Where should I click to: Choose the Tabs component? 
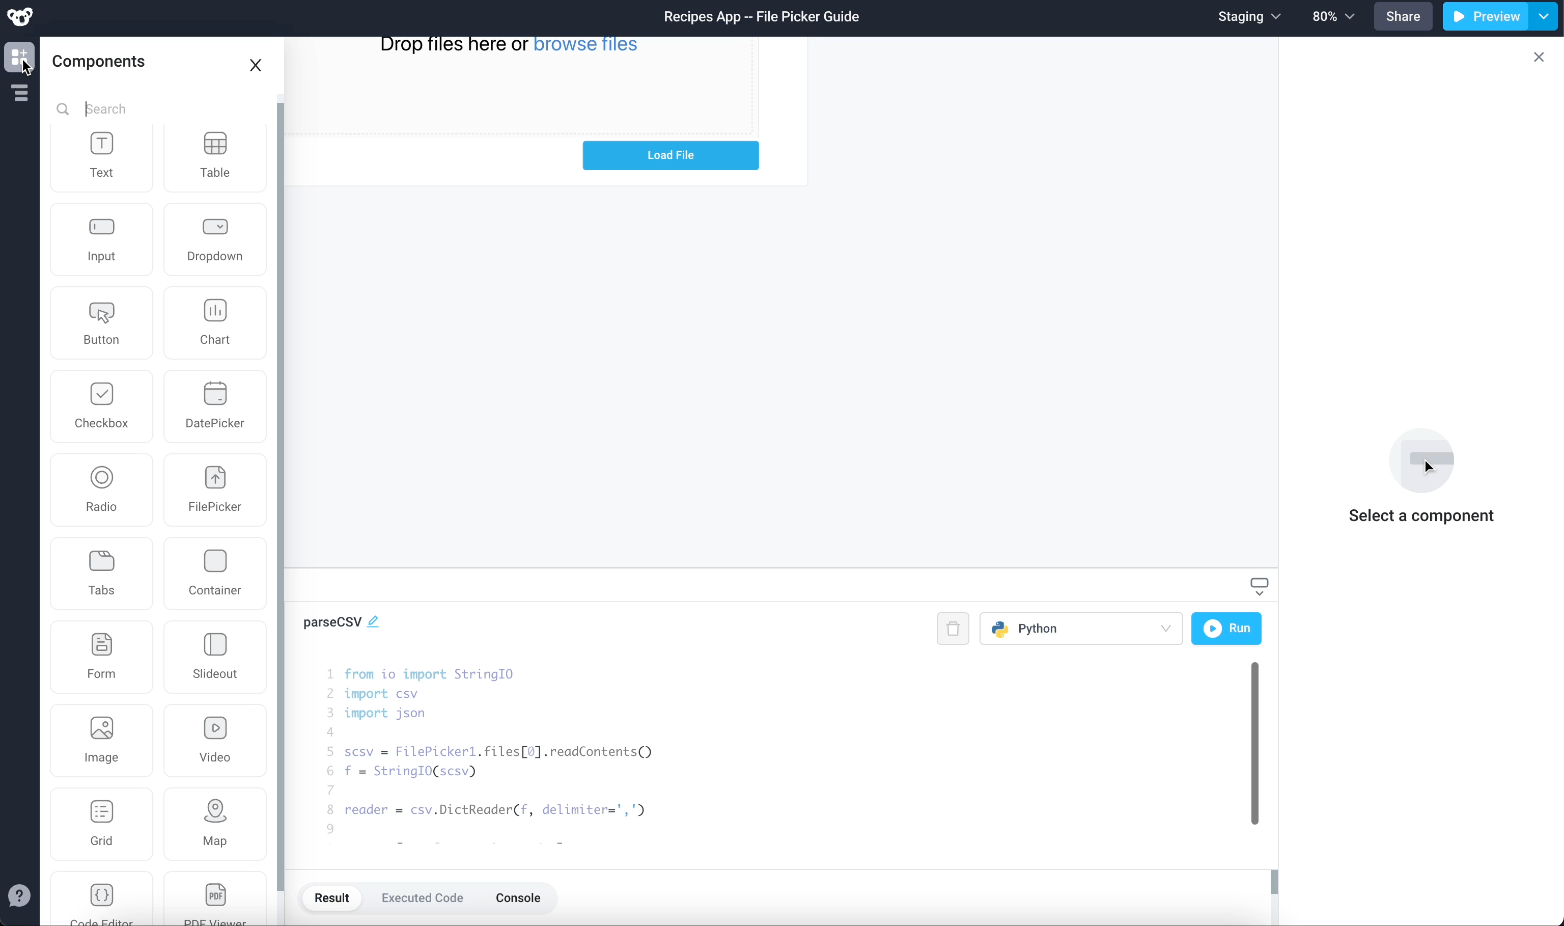[x=101, y=573]
